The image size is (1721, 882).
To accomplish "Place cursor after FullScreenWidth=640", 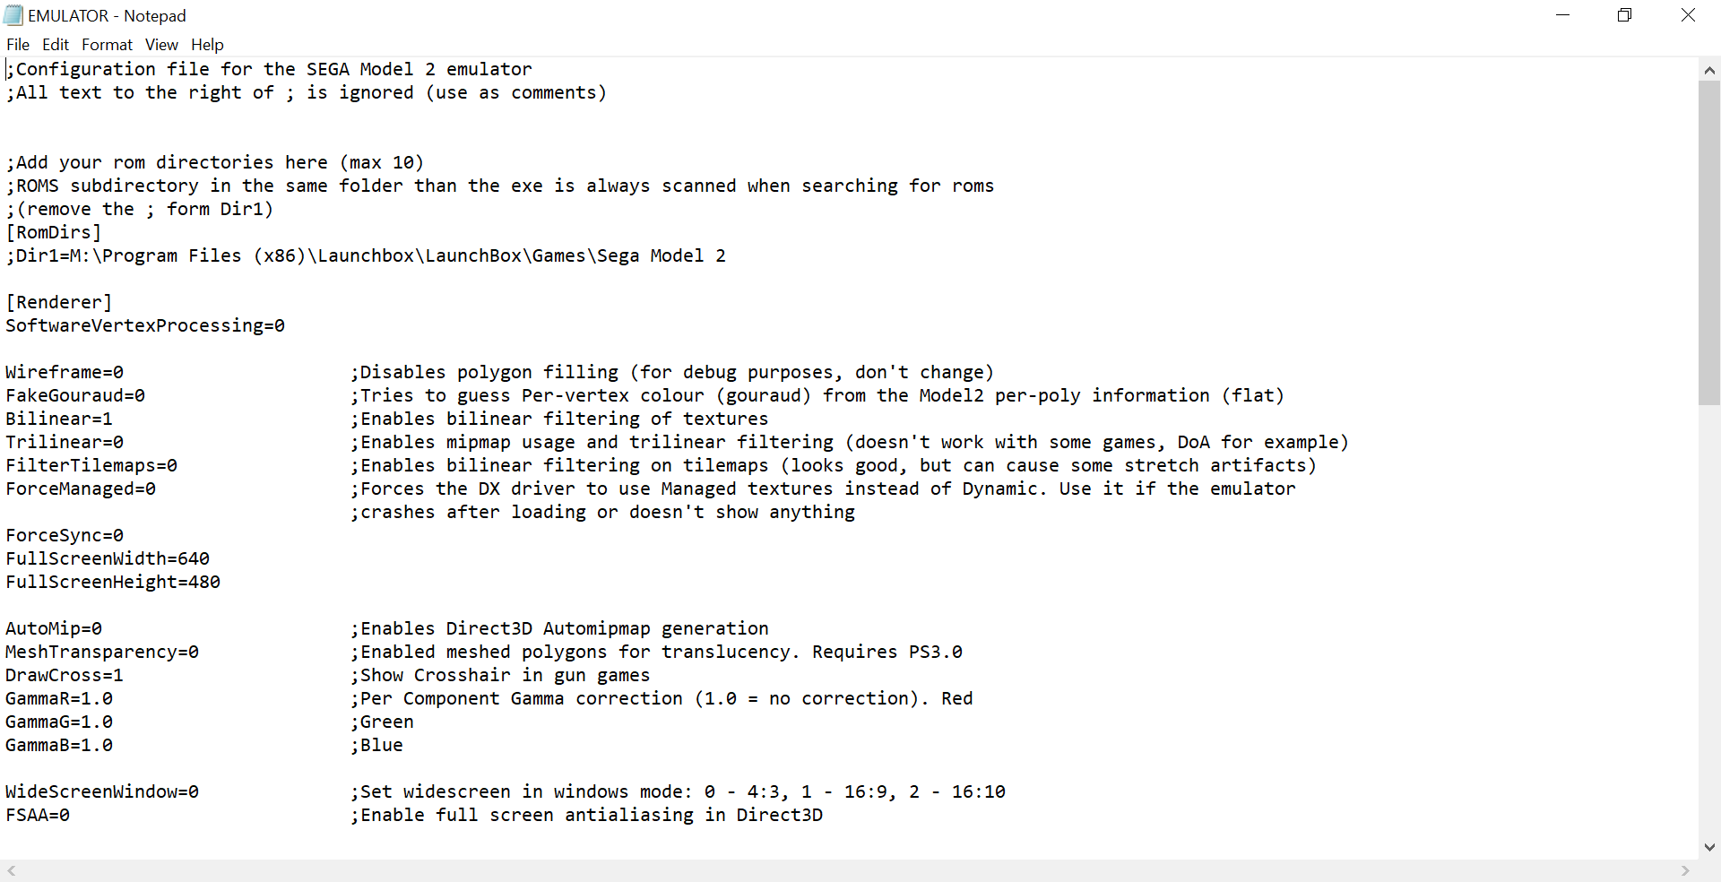I will click(x=210, y=558).
